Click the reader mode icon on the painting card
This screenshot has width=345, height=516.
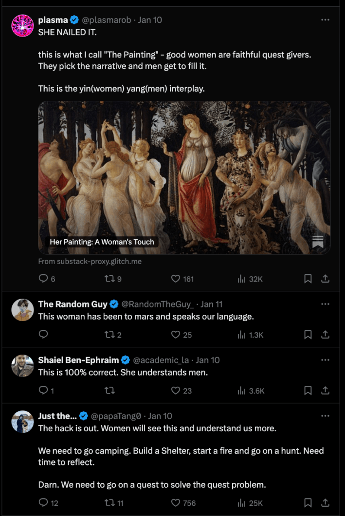click(318, 241)
